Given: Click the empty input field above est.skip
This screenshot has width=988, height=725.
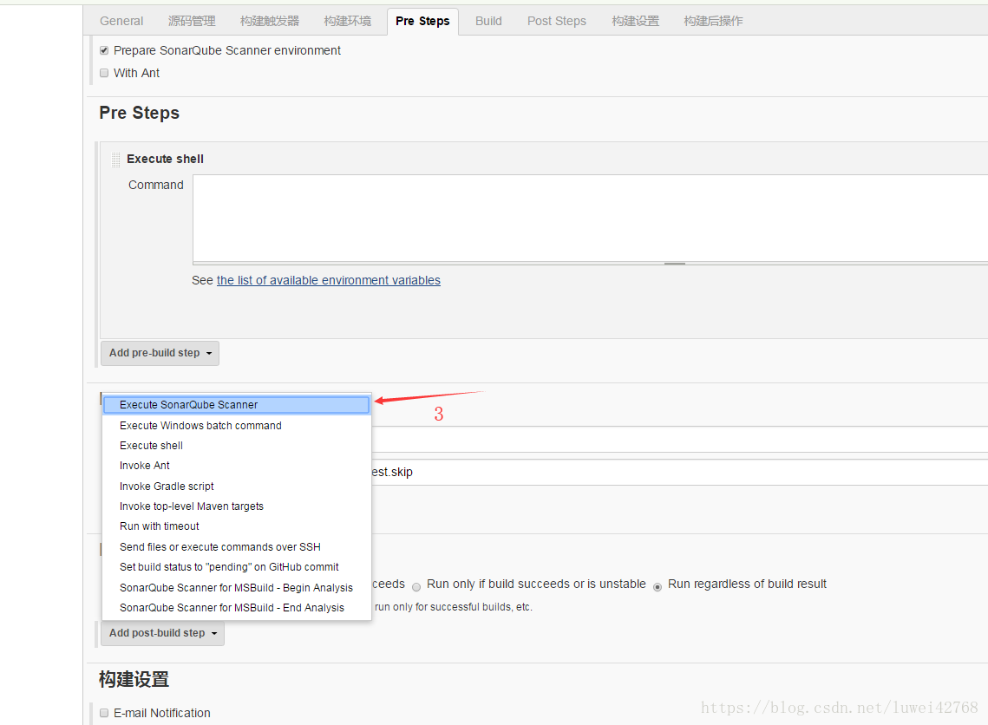Looking at the screenshot, I should pyautogui.click(x=679, y=439).
